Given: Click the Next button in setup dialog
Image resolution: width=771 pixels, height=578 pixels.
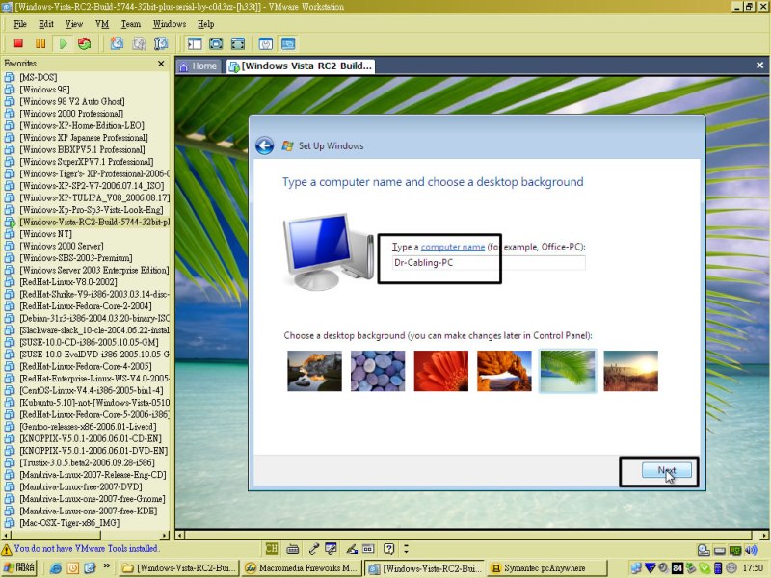Looking at the screenshot, I should [x=667, y=470].
